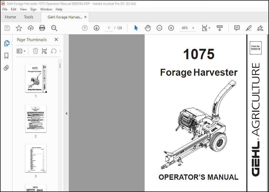
Task: Activate the Hand pan tool
Action: click(147, 28)
